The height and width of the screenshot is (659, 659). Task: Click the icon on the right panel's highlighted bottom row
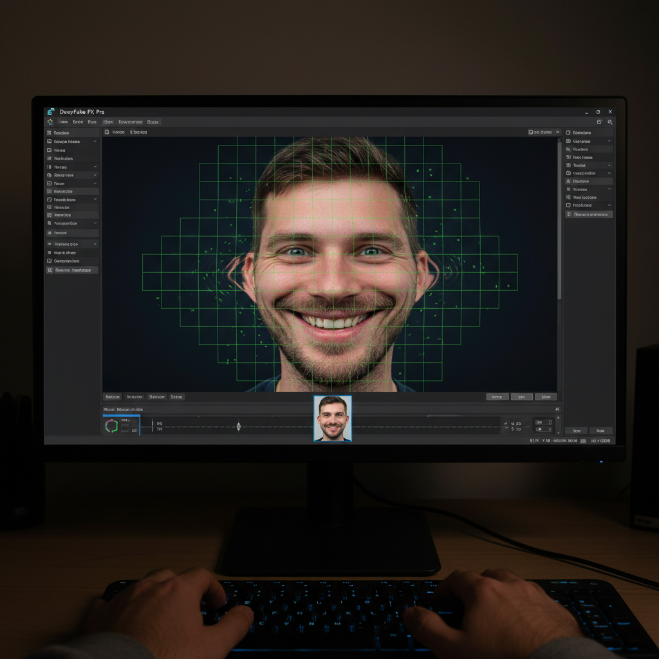pyautogui.click(x=569, y=214)
